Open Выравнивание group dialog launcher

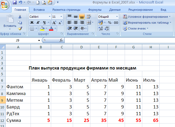click(93, 34)
